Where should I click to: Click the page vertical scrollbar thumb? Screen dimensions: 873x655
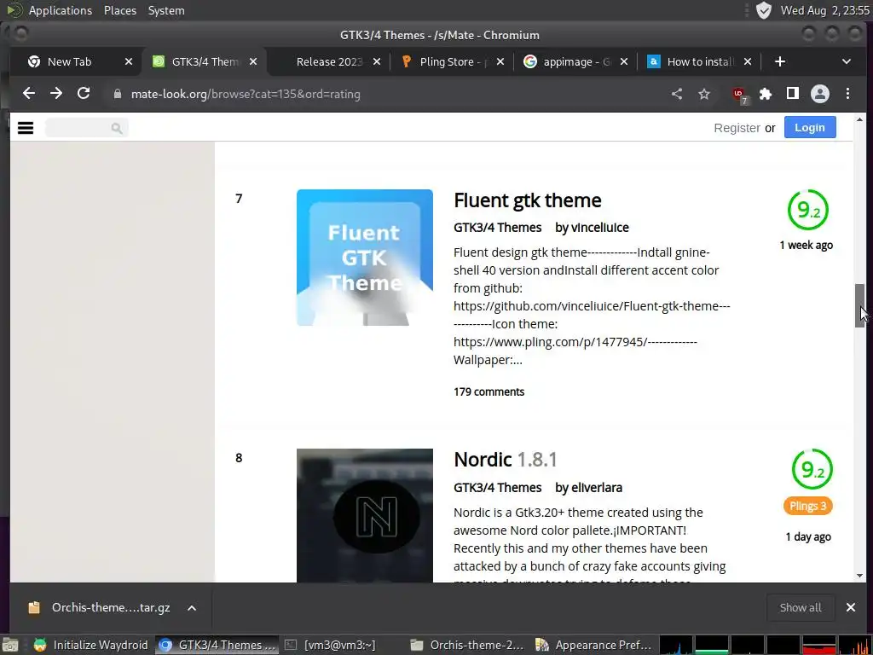tap(859, 305)
